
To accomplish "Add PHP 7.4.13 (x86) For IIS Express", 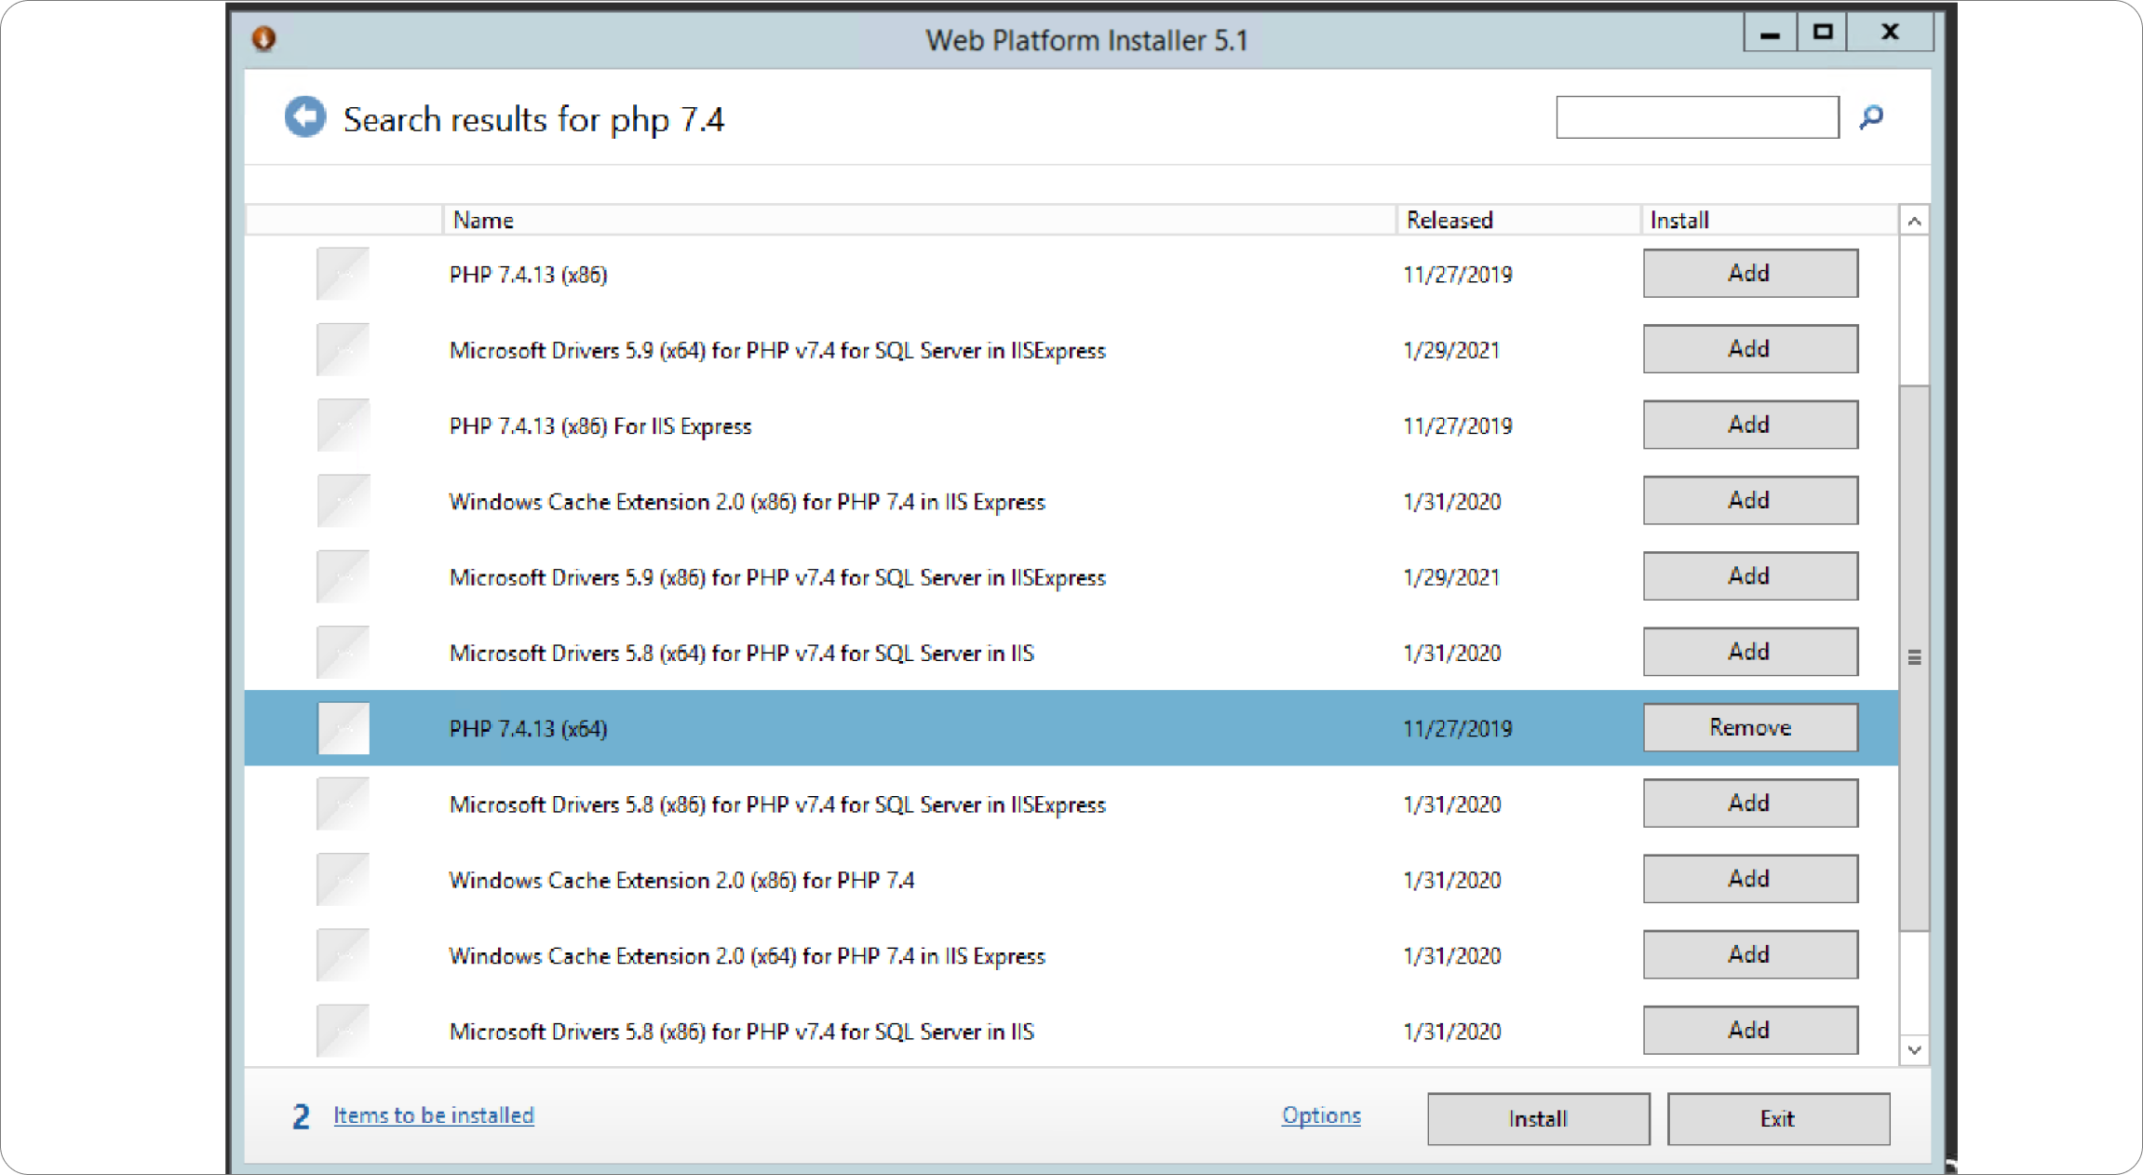I will (x=1750, y=425).
